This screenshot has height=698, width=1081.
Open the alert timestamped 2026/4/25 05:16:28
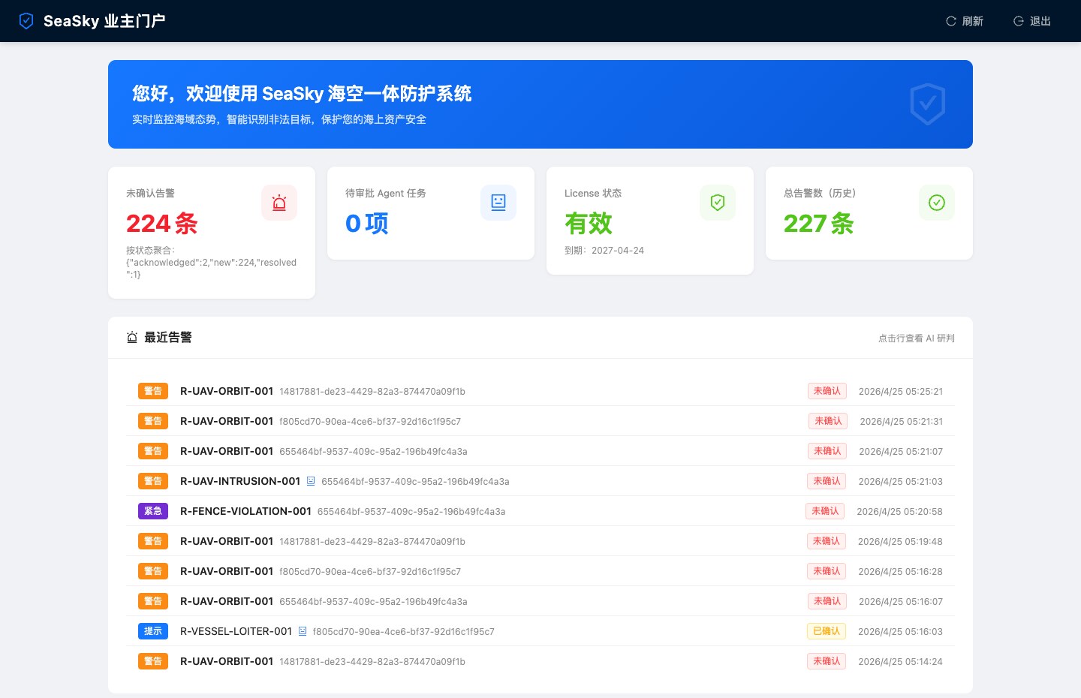(x=540, y=571)
